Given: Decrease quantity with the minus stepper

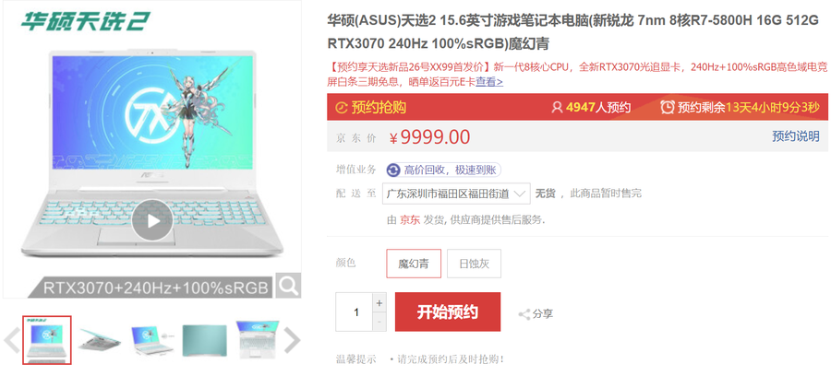Looking at the screenshot, I should click(x=379, y=322).
